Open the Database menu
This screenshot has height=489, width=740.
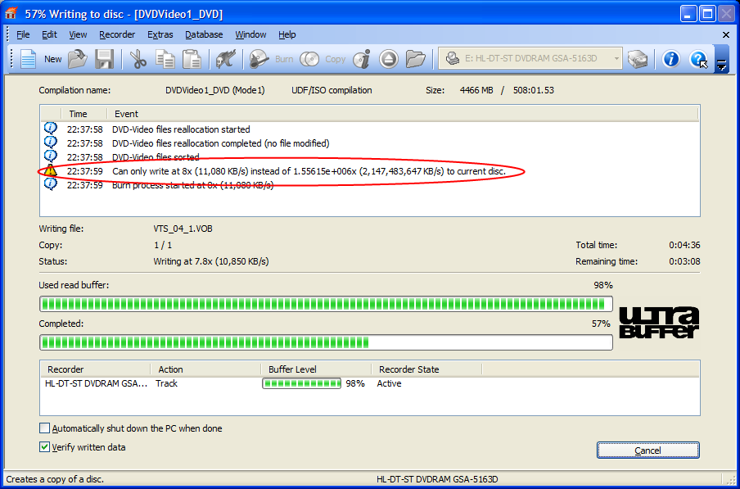[204, 34]
